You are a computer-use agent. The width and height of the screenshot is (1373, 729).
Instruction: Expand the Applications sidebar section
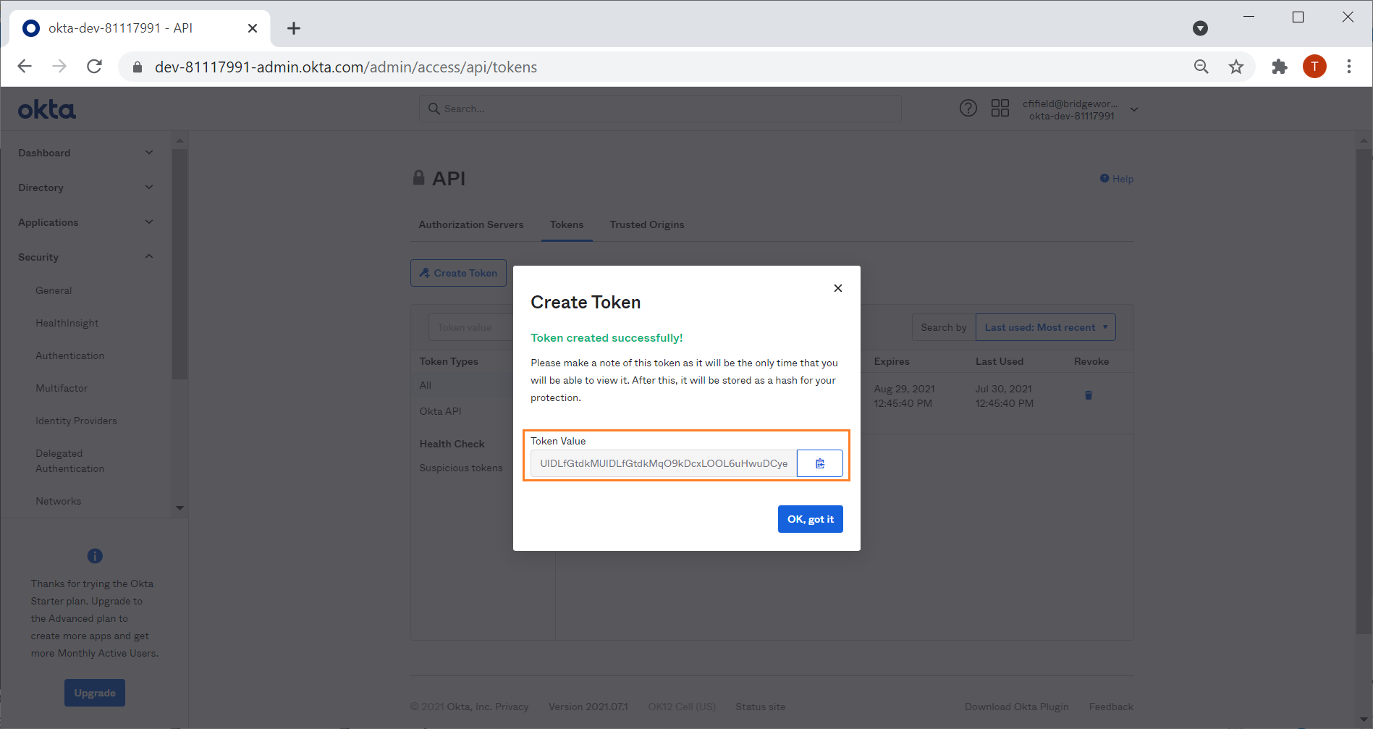coord(85,222)
